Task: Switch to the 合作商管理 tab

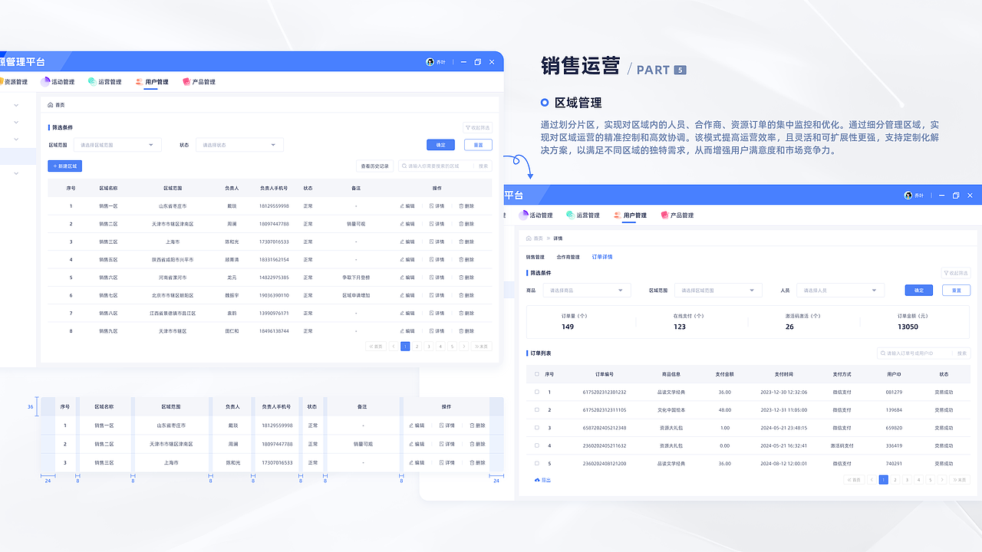Action: [568, 257]
